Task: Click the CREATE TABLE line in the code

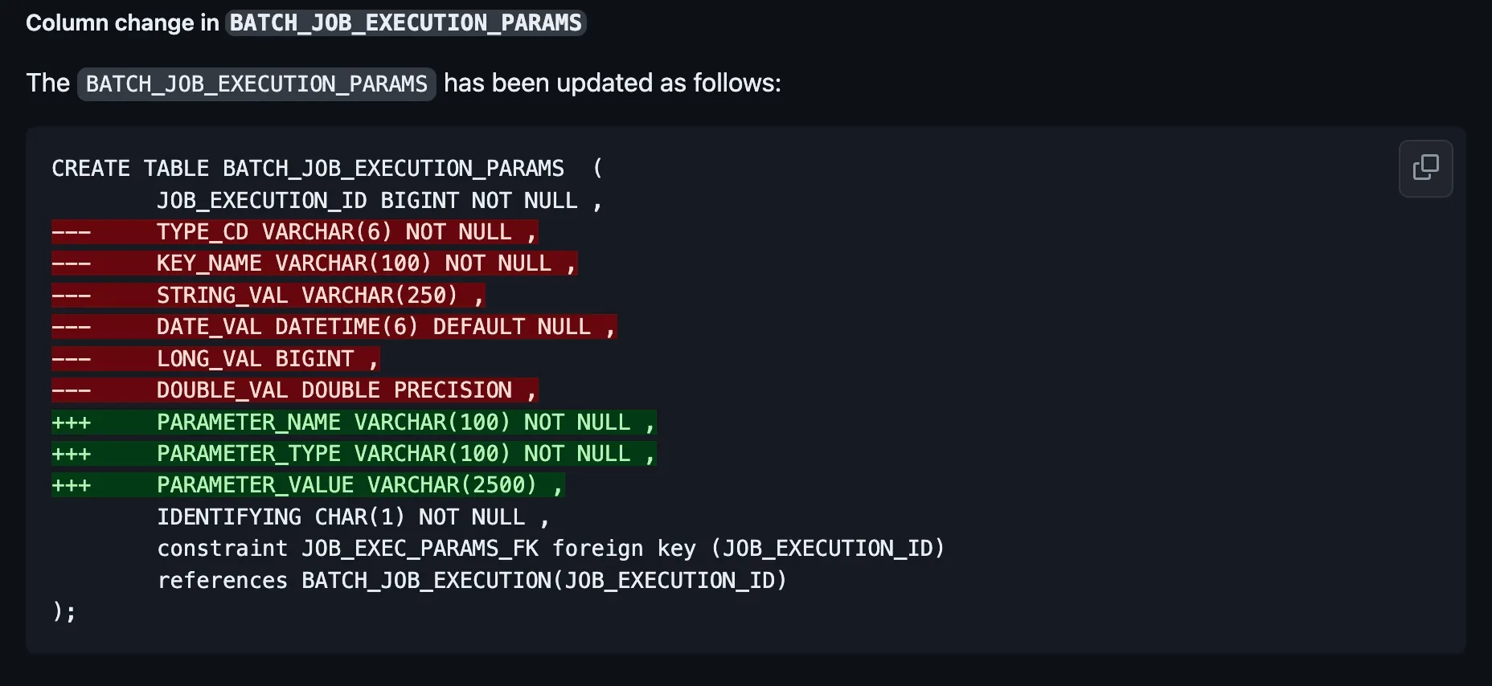Action: [x=328, y=169]
